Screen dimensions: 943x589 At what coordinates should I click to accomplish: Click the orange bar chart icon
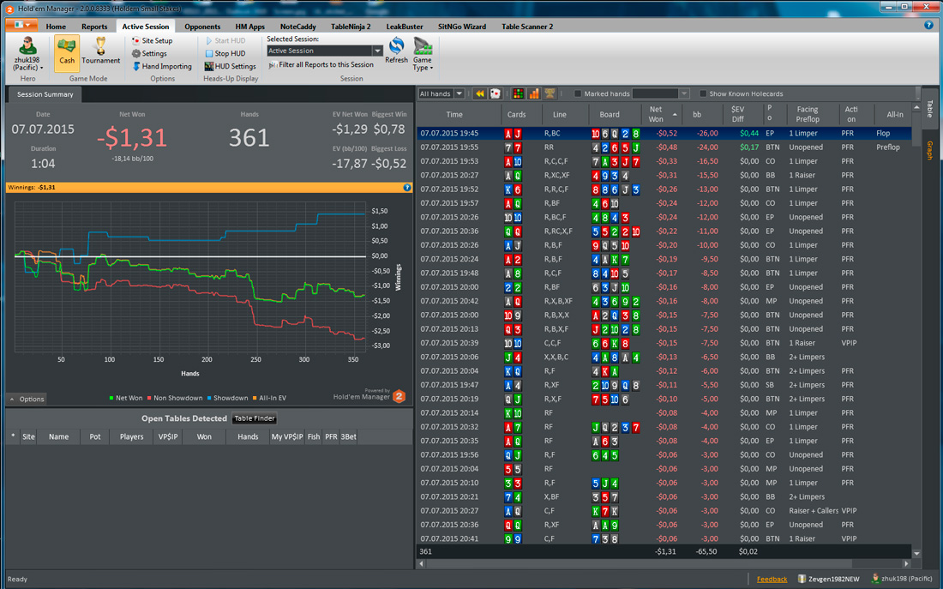[533, 93]
